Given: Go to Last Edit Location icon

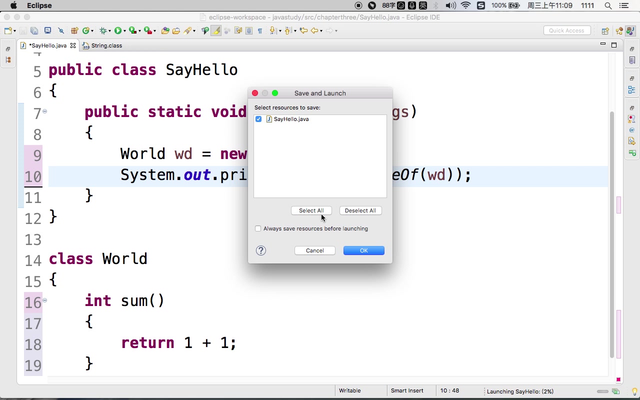Looking at the screenshot, I should point(303,30).
